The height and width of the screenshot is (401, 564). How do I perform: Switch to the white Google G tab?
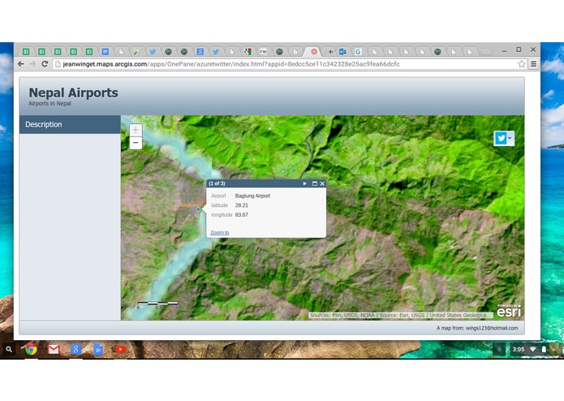point(358,52)
